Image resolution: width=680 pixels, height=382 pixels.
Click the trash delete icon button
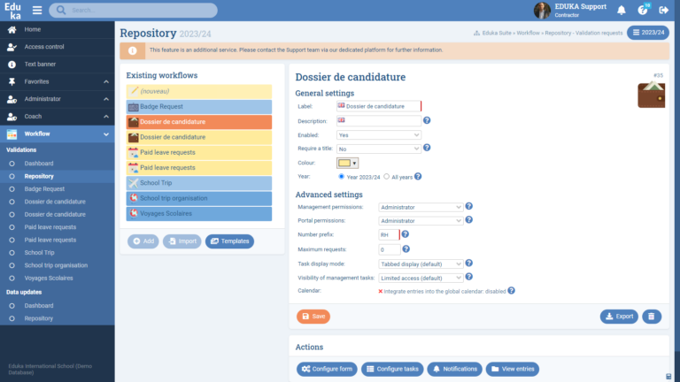coord(652,316)
